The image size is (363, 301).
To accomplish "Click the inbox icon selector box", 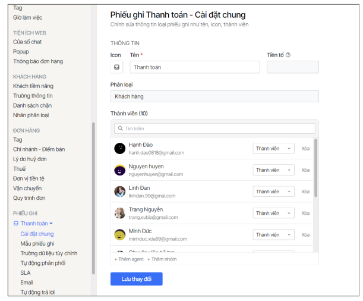I will [x=116, y=67].
